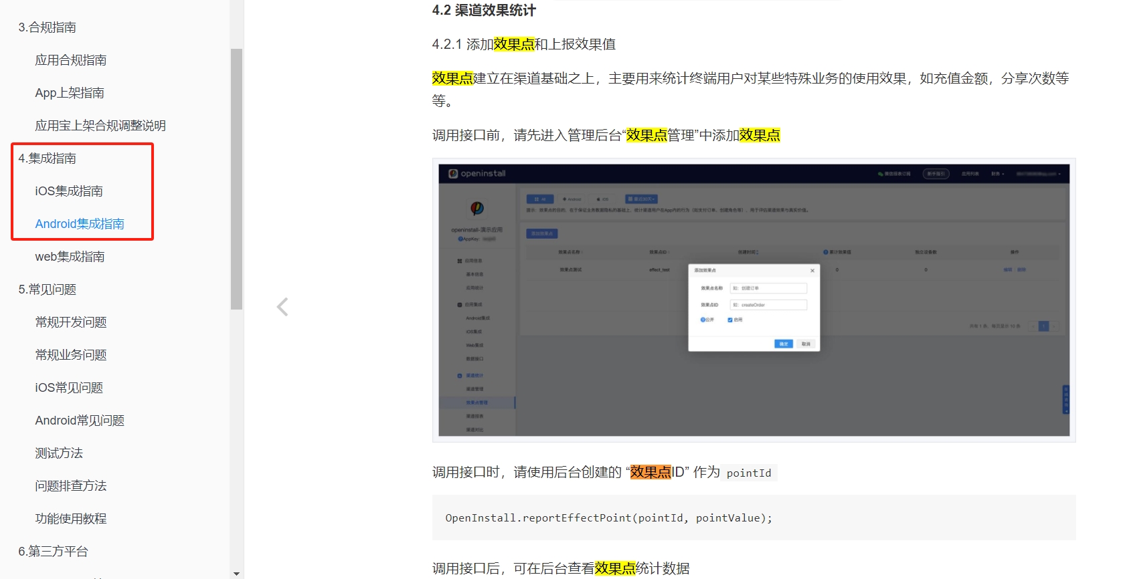Click the openinstall logo in the embedded screenshot
This screenshot has width=1127, height=579.
coord(477,173)
